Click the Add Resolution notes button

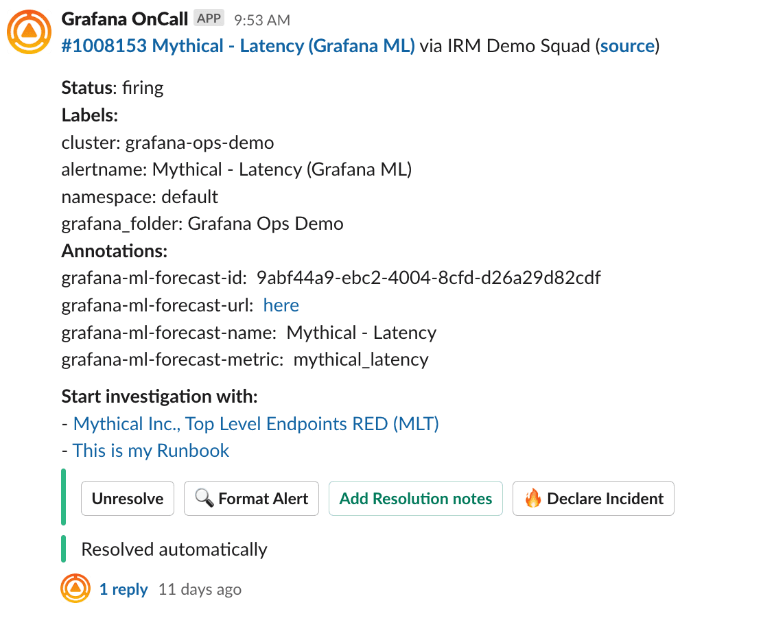[416, 499]
